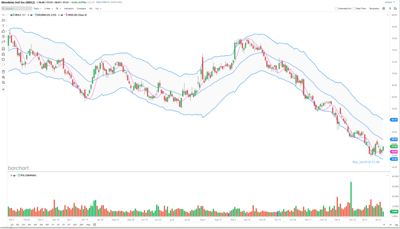Image resolution: width=400 pixels, height=229 pixels.
Task: Open the Templates button
Action: click(x=374, y=8)
